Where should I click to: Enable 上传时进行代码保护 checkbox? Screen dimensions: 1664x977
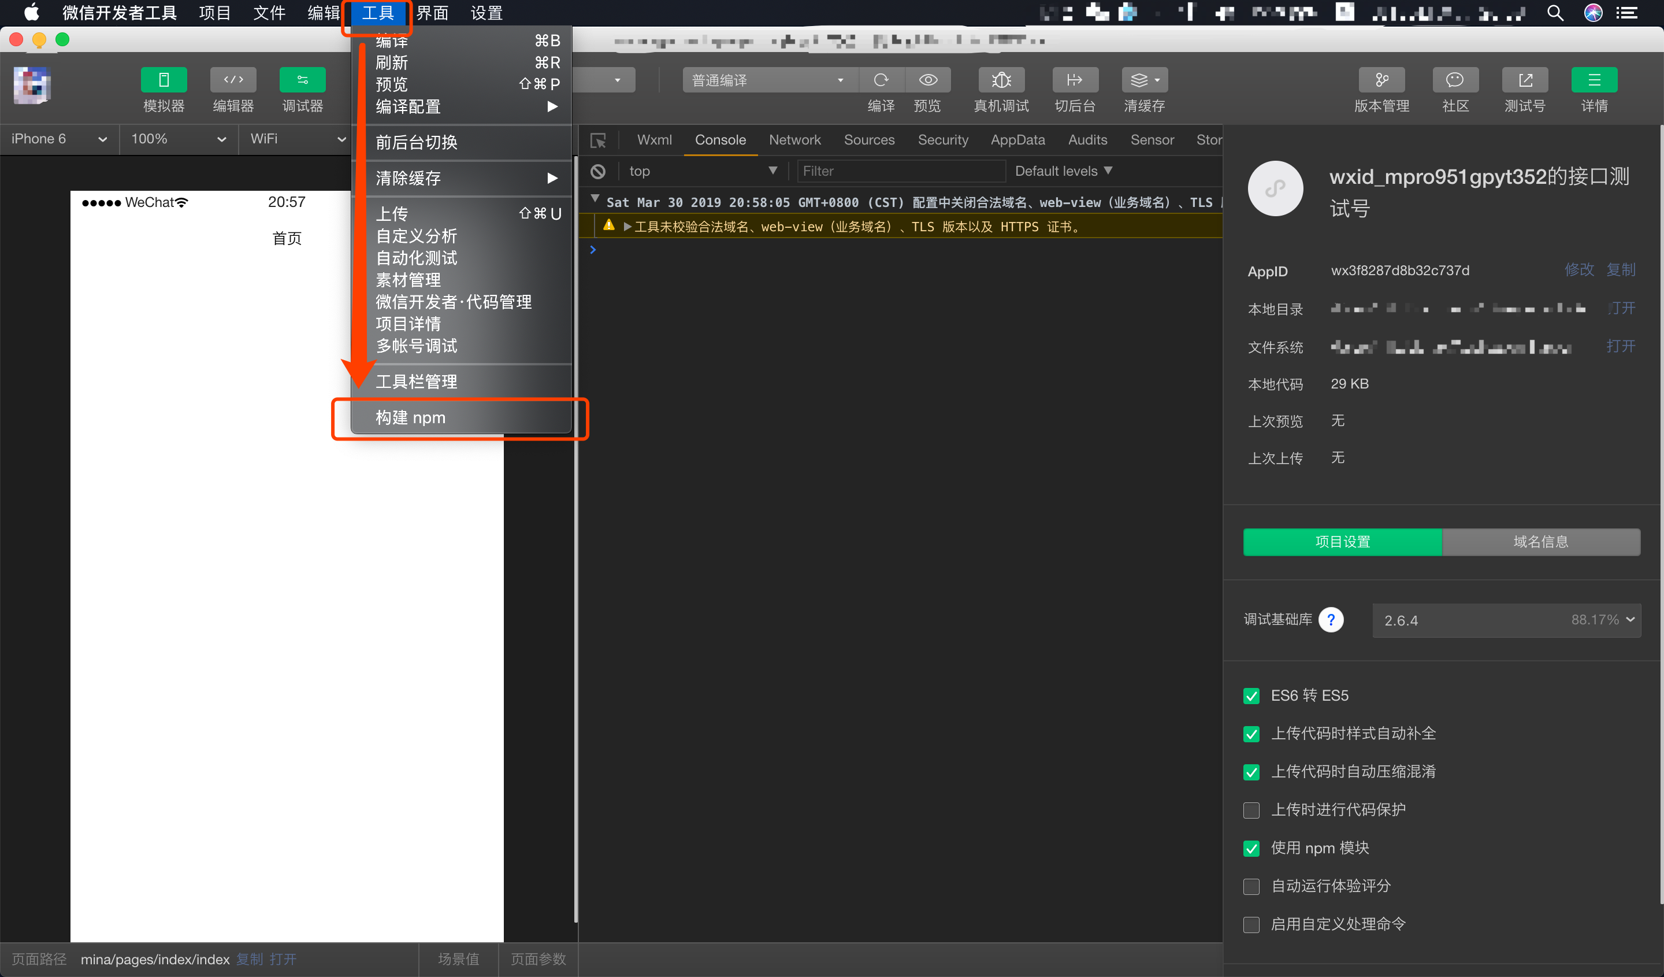pos(1251,810)
